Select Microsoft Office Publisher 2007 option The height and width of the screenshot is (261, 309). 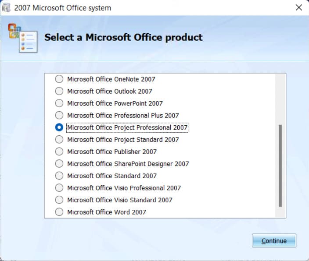click(x=59, y=152)
